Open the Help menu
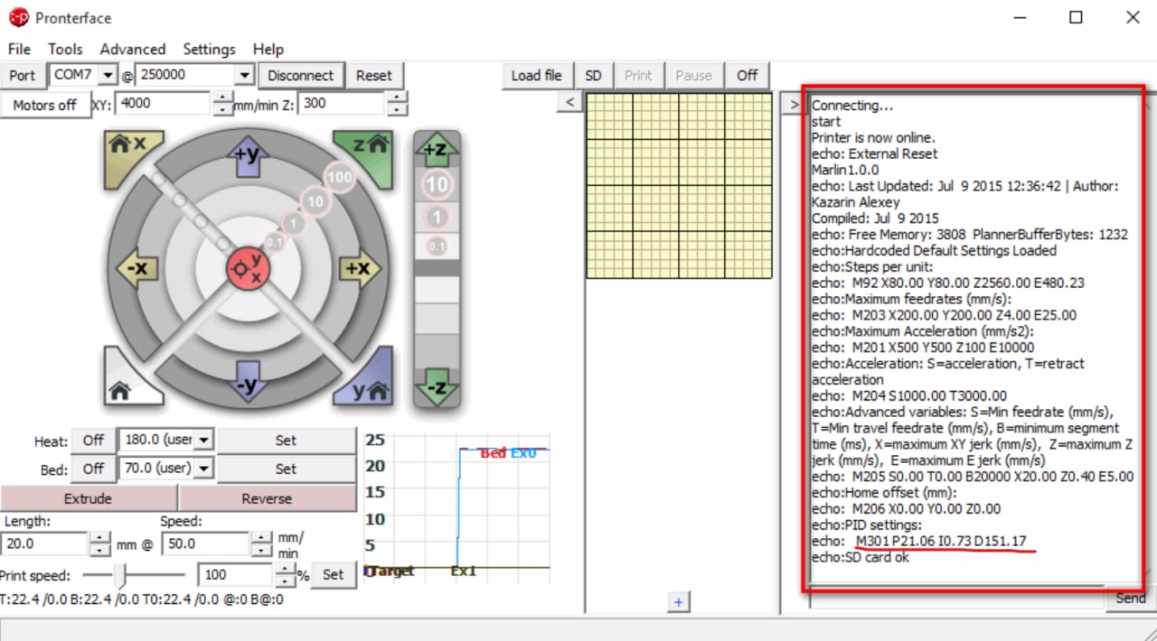This screenshot has height=641, width=1157. (268, 49)
